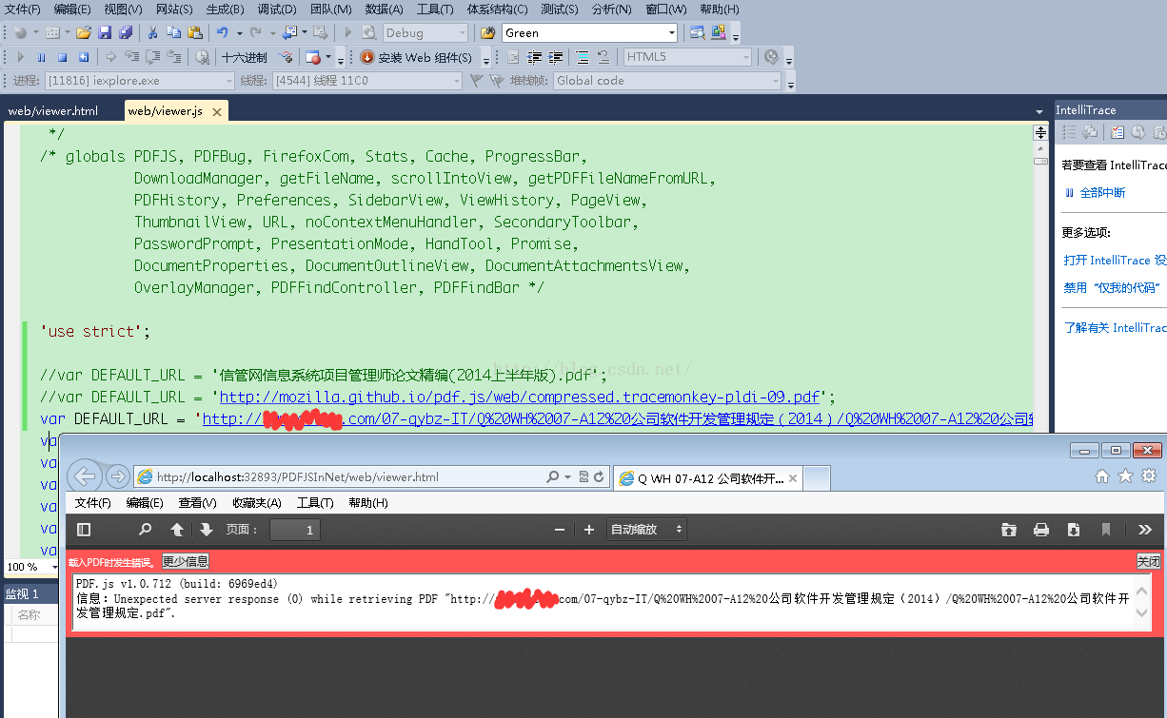
Task: Open the 生成(B) menu
Action: pos(225,10)
